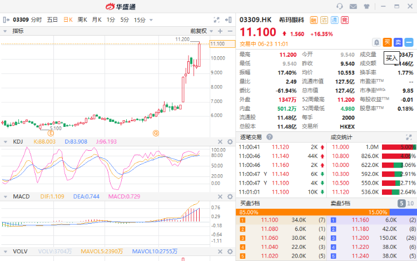Click the Q event marker on chart

tap(156, 133)
